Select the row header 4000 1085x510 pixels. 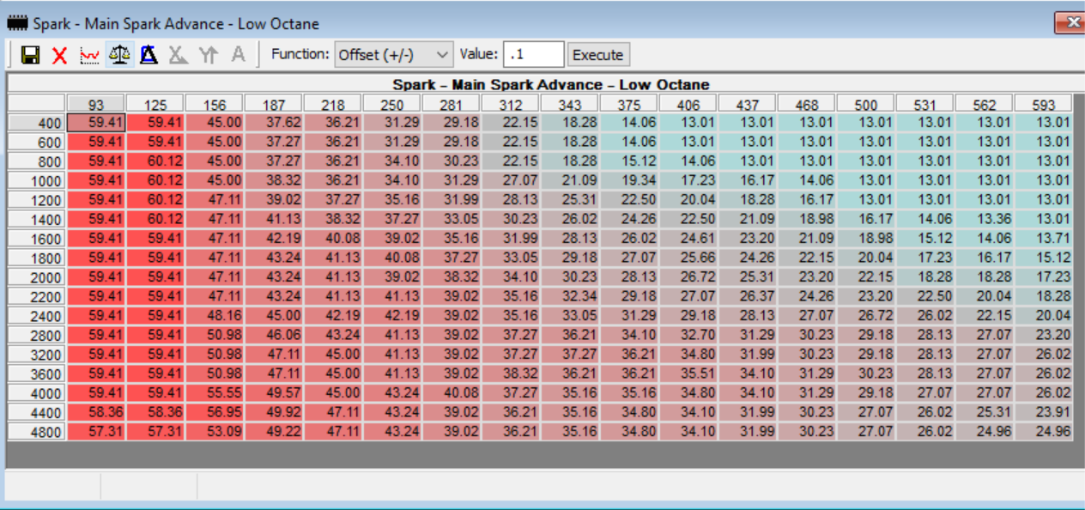(37, 393)
